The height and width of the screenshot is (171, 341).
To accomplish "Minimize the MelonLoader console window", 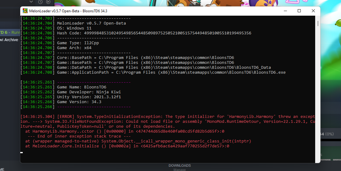I will 285,11.
